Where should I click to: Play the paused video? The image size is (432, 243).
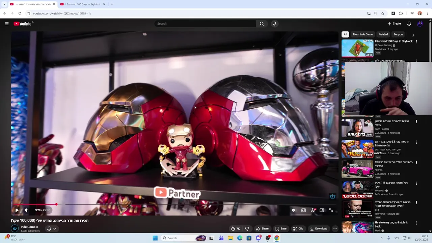tap(17, 210)
